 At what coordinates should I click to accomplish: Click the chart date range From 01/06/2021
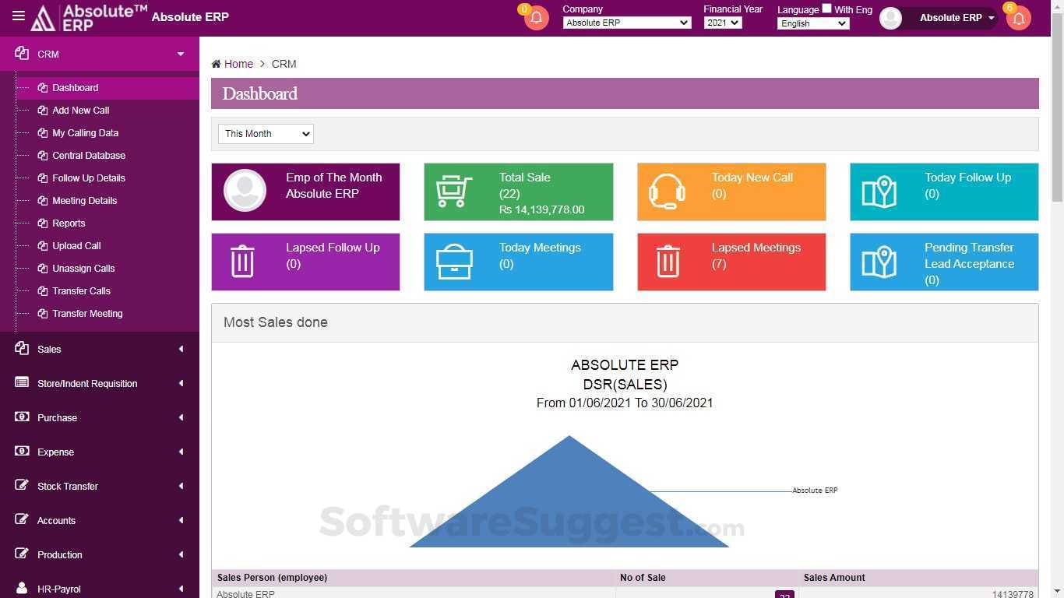tap(625, 403)
